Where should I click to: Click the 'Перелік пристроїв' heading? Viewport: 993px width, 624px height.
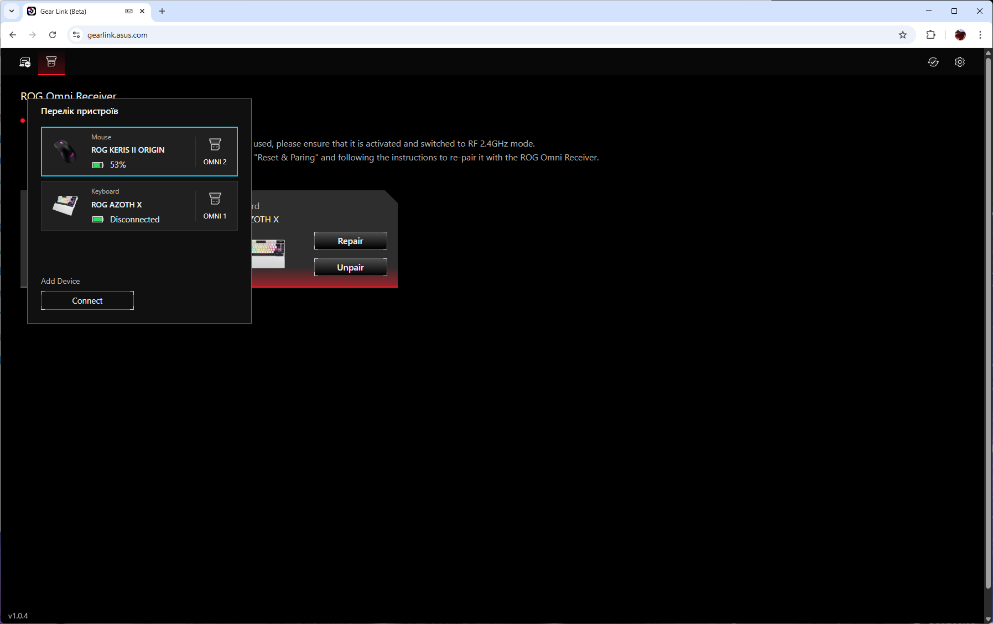[80, 111]
